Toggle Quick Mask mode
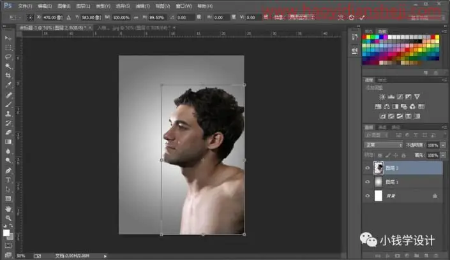Screen dimensions: 450x260 (8, 246)
